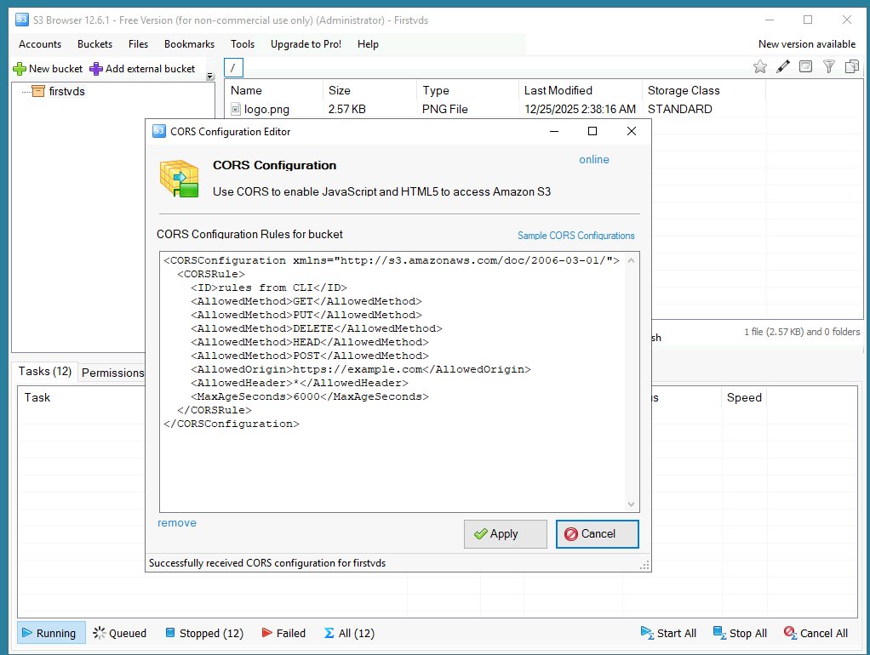Switch to the Permissions tab
Image resolution: width=870 pixels, height=655 pixels.
click(x=112, y=373)
